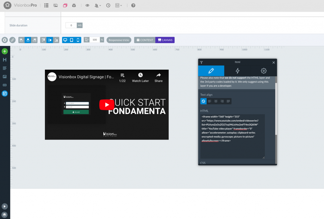Click Share on the YouTube video

pyautogui.click(x=159, y=78)
